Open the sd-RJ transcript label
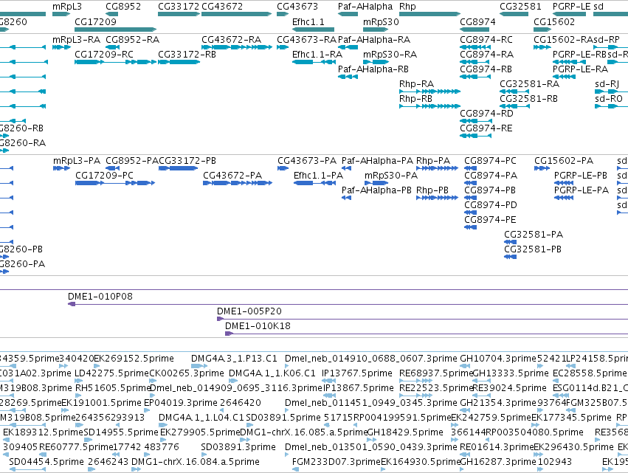The image size is (628, 473). pos(607,84)
